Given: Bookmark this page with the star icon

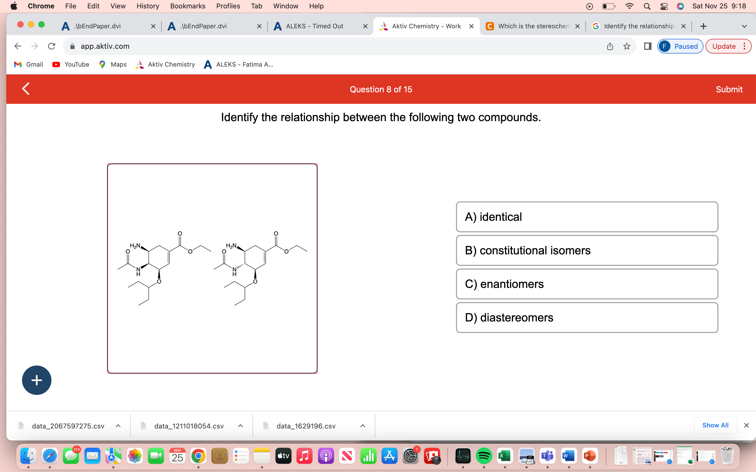Looking at the screenshot, I should click(x=626, y=46).
